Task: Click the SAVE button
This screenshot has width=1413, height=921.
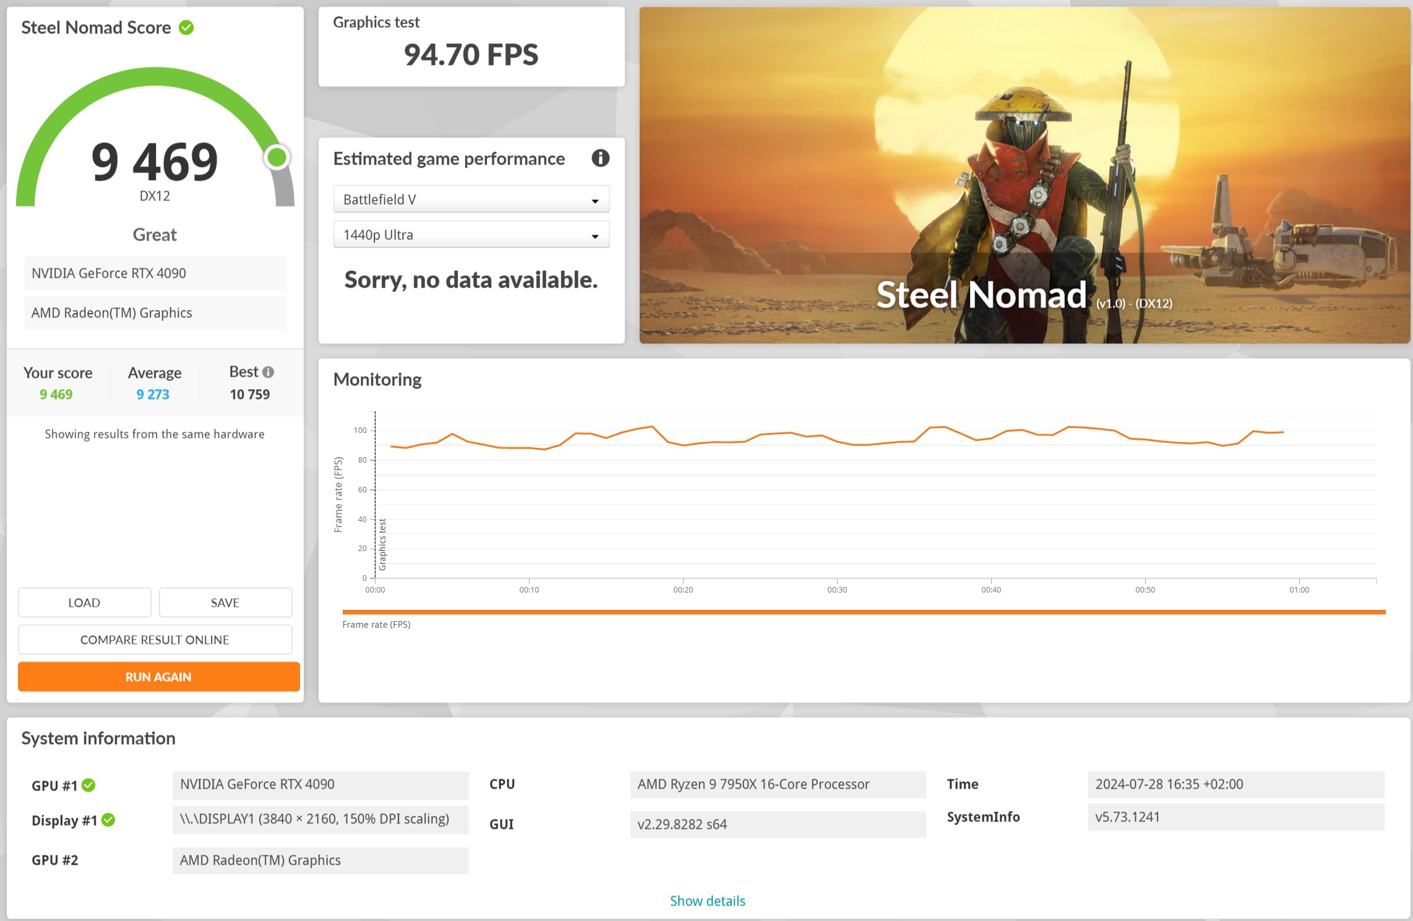Action: (225, 602)
